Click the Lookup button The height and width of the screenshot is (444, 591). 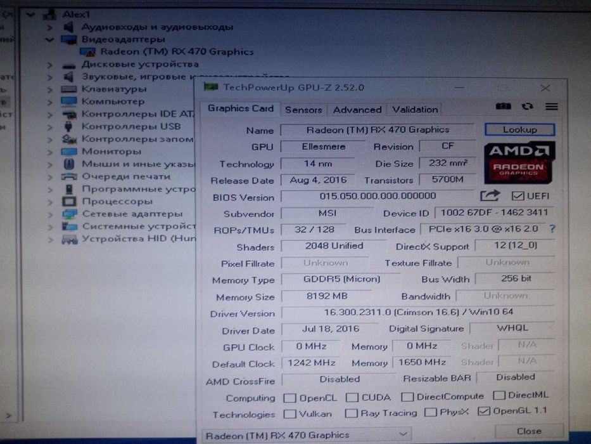(x=520, y=129)
